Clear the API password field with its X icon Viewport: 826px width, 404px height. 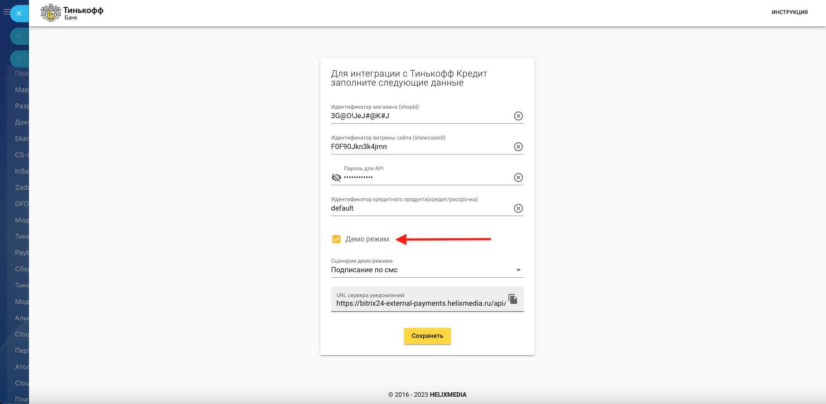pyautogui.click(x=518, y=178)
